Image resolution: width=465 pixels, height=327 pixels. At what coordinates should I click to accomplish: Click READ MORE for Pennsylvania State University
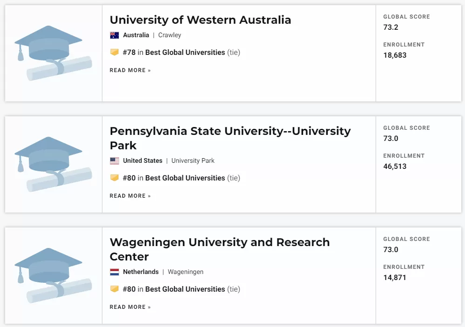[x=130, y=196]
